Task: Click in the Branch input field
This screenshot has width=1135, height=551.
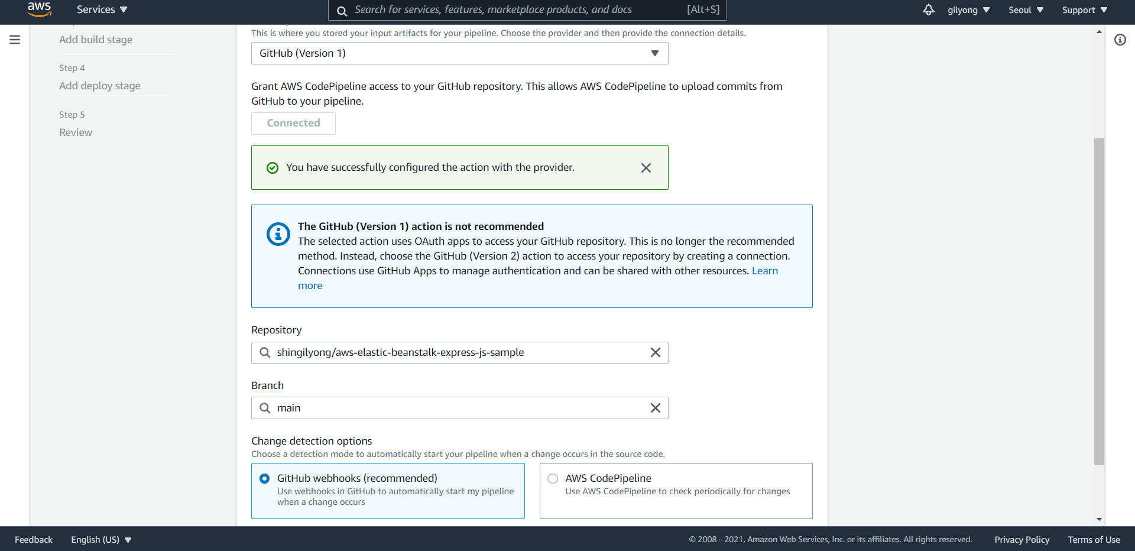Action: point(460,408)
